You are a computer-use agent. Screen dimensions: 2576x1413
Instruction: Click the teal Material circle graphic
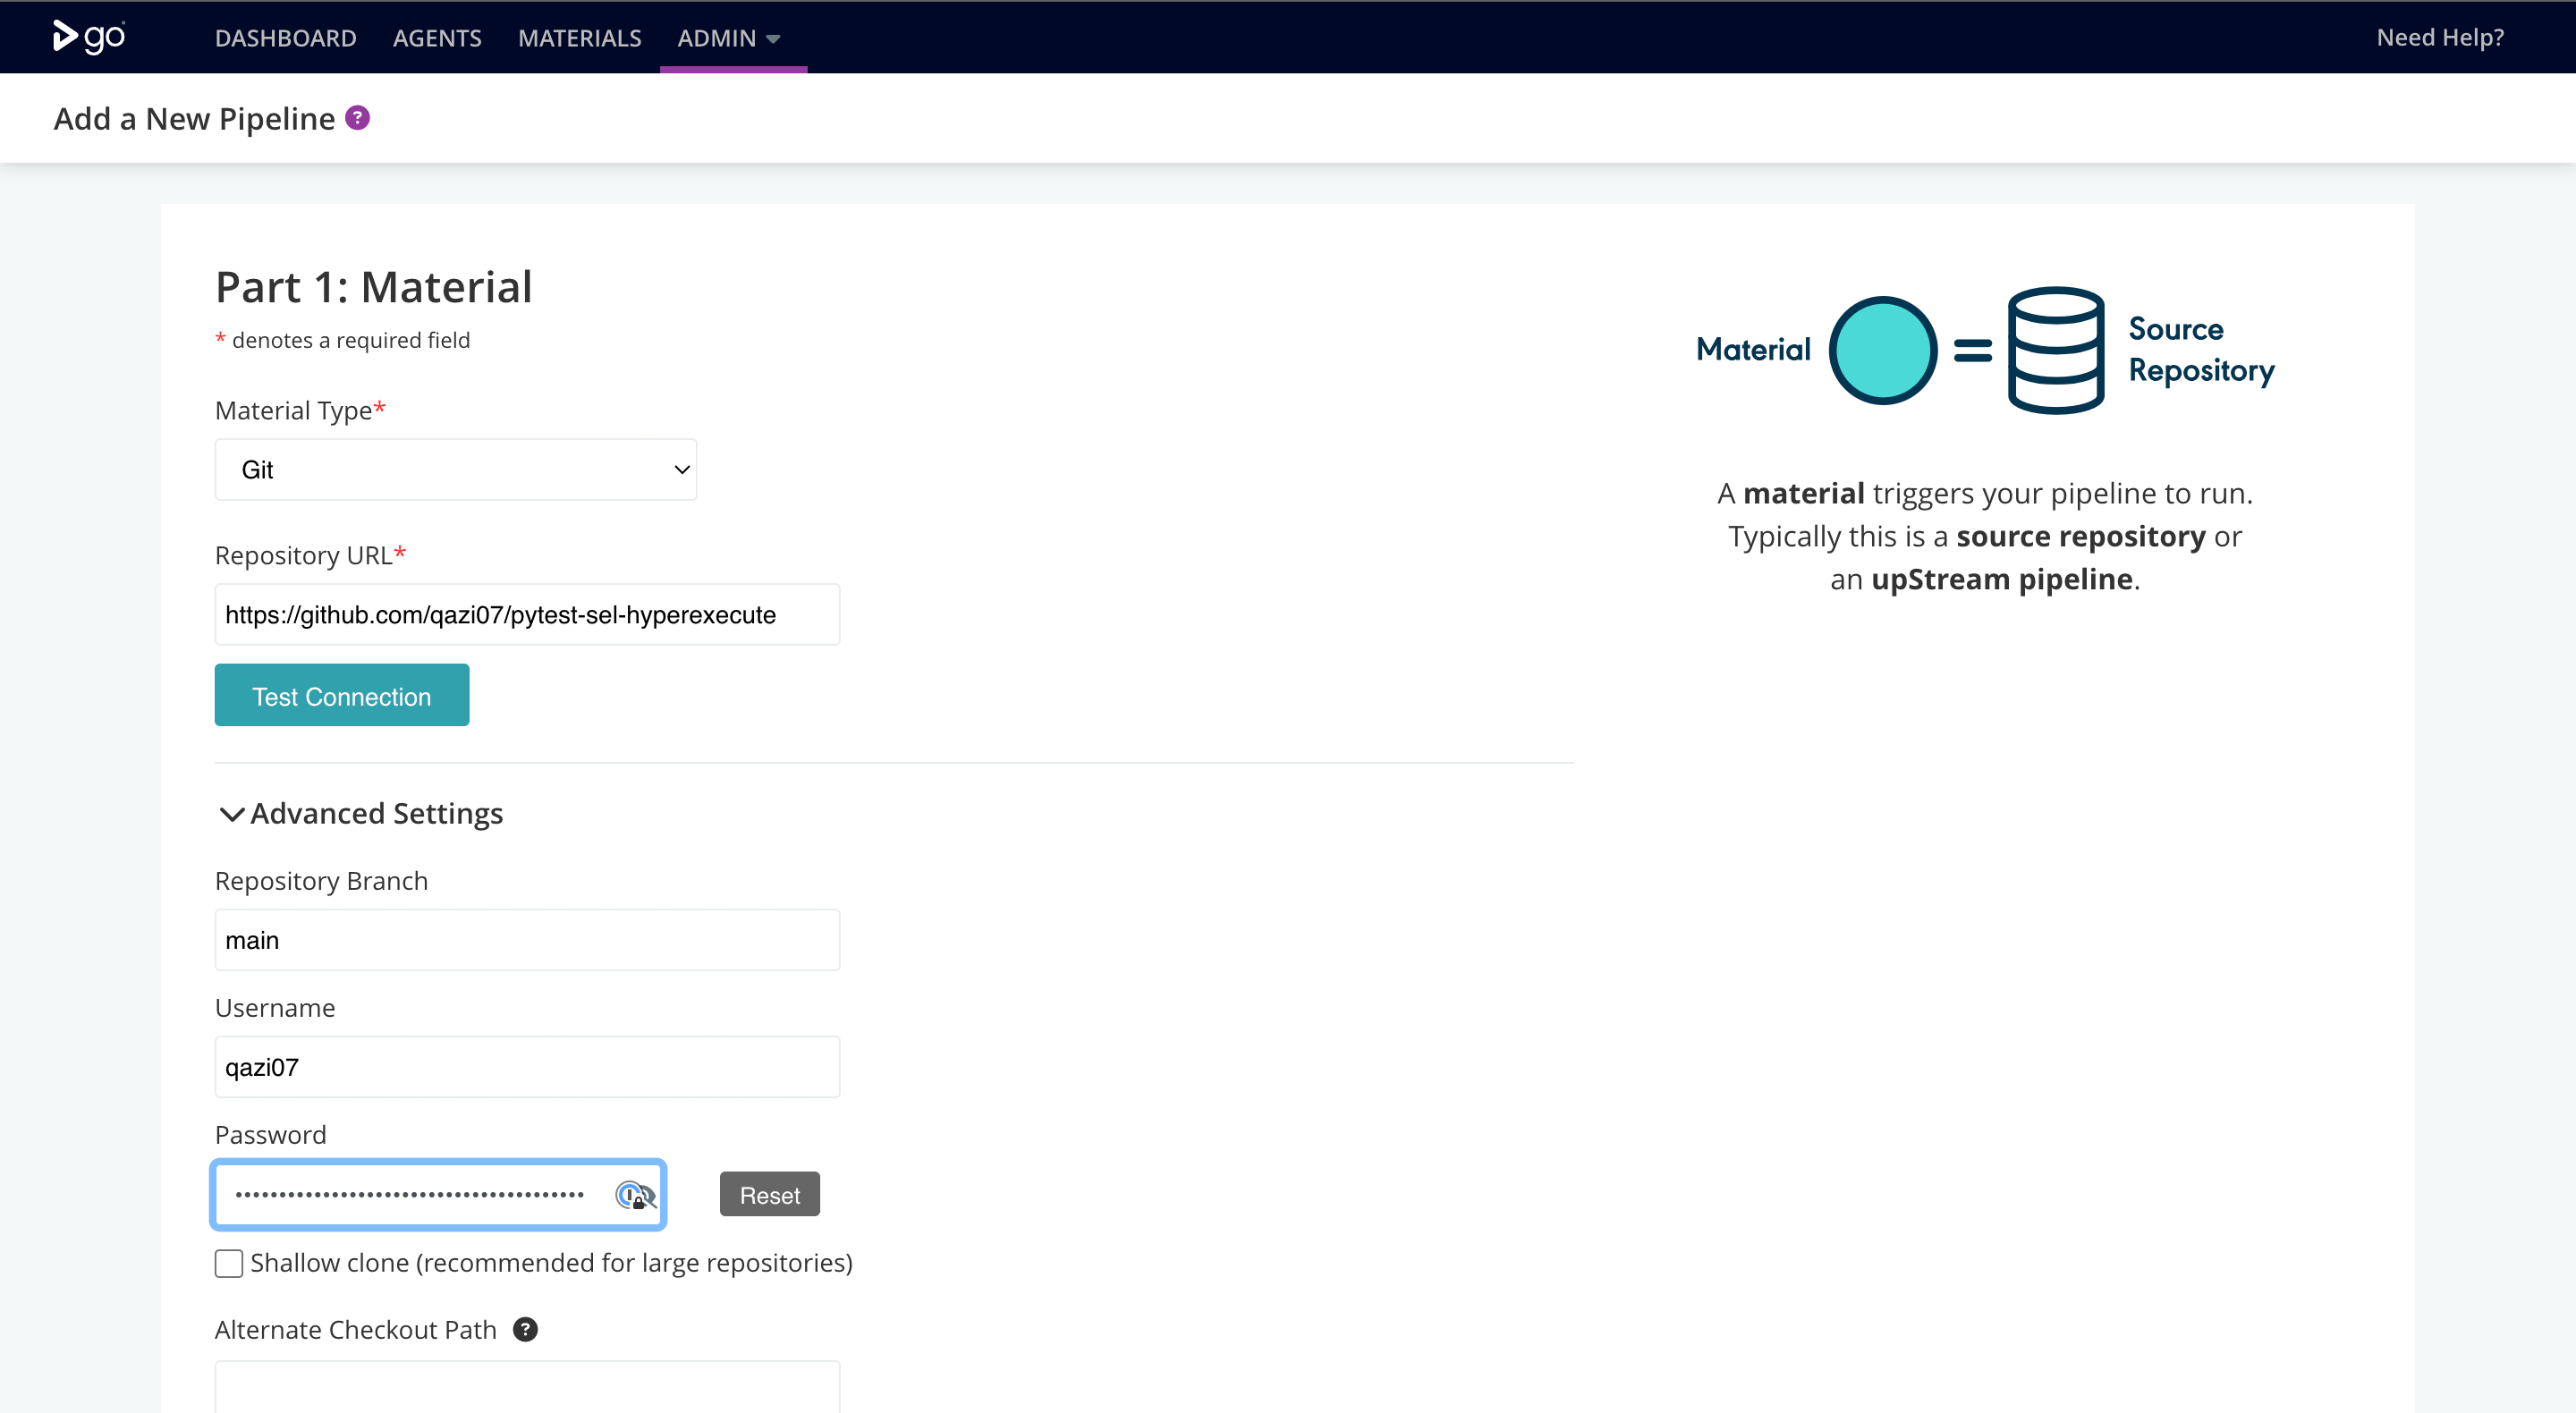1882,350
